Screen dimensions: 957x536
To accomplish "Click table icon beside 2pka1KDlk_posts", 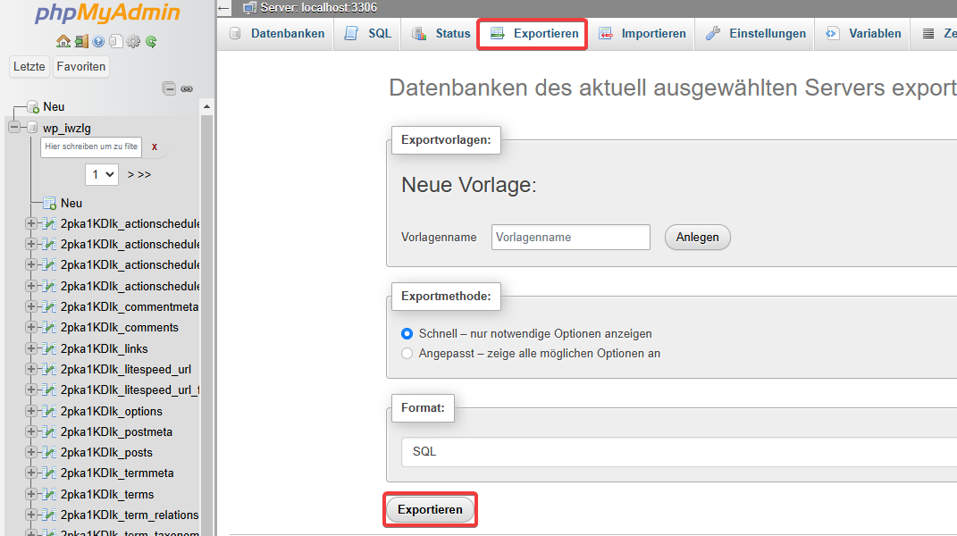I will (49, 452).
